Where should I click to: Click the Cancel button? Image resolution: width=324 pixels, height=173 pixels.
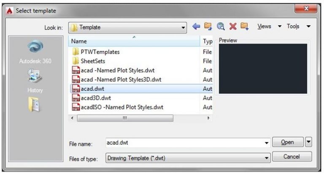click(292, 157)
